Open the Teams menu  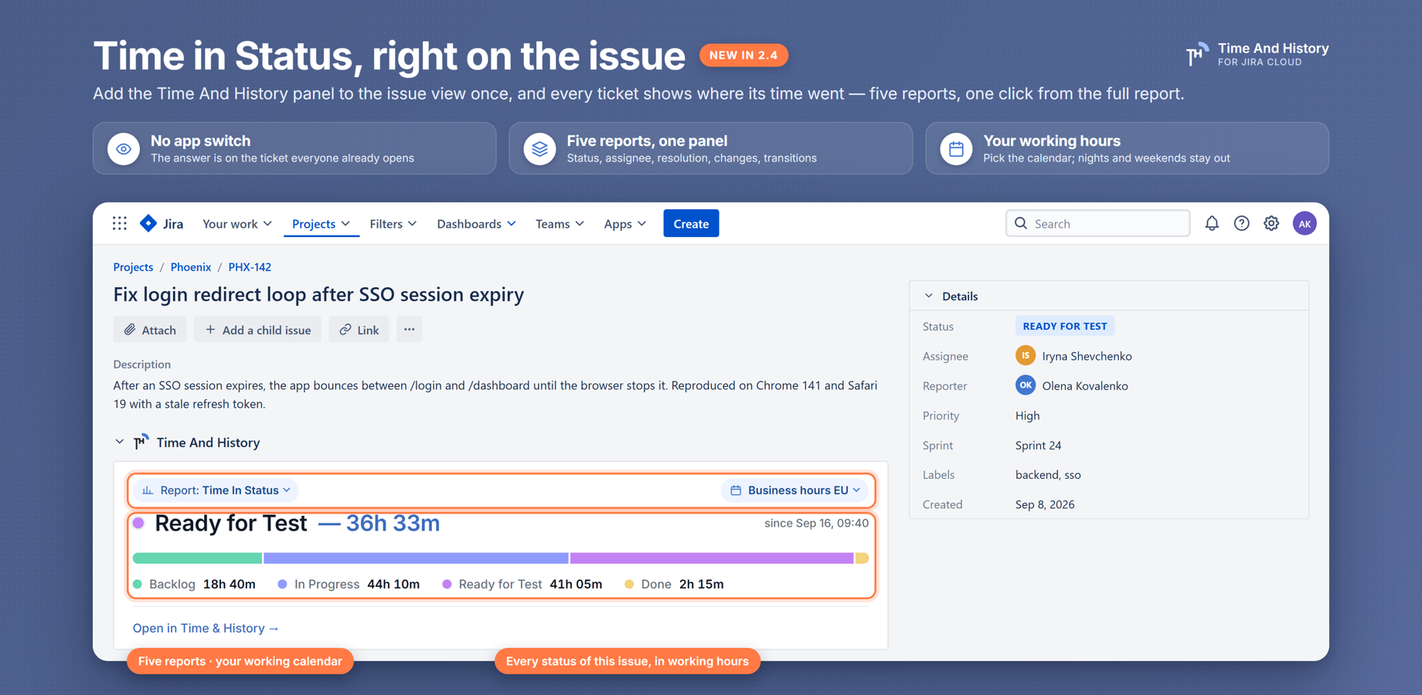click(x=560, y=223)
